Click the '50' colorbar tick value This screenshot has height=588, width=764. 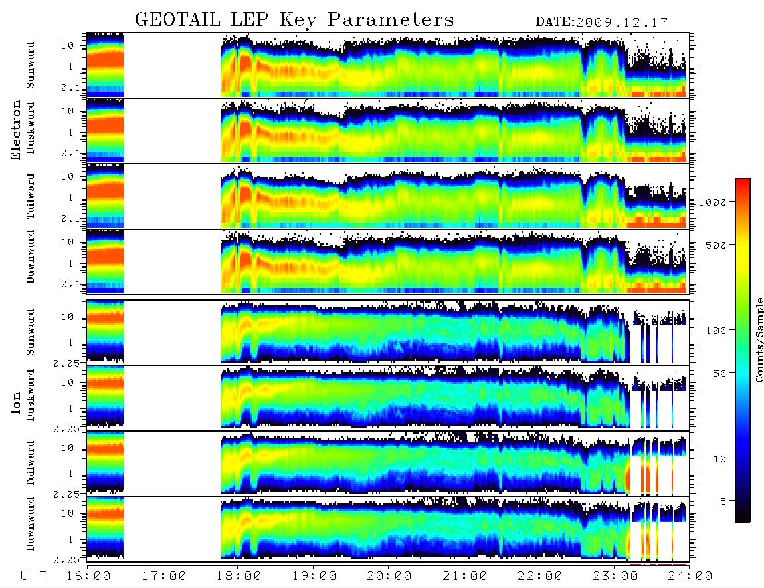pos(719,374)
